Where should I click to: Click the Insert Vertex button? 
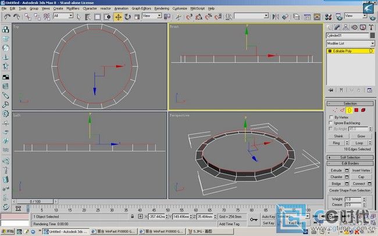361,170
